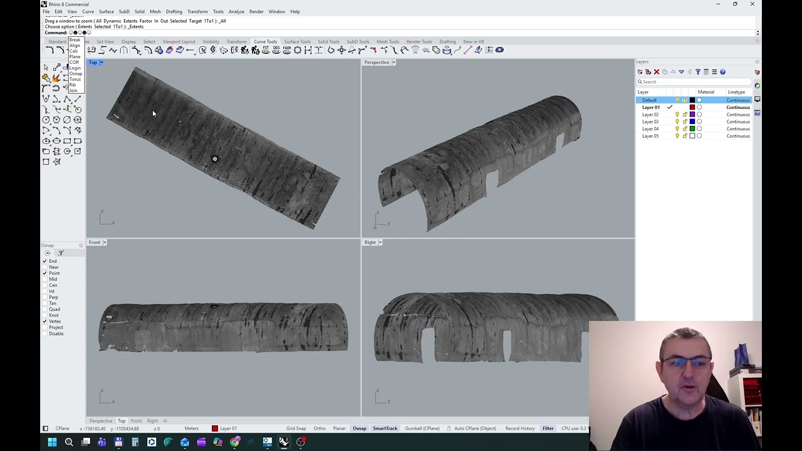Image resolution: width=802 pixels, height=451 pixels.
Task: Click the explode tool orange burst icon
Action: click(x=56, y=78)
